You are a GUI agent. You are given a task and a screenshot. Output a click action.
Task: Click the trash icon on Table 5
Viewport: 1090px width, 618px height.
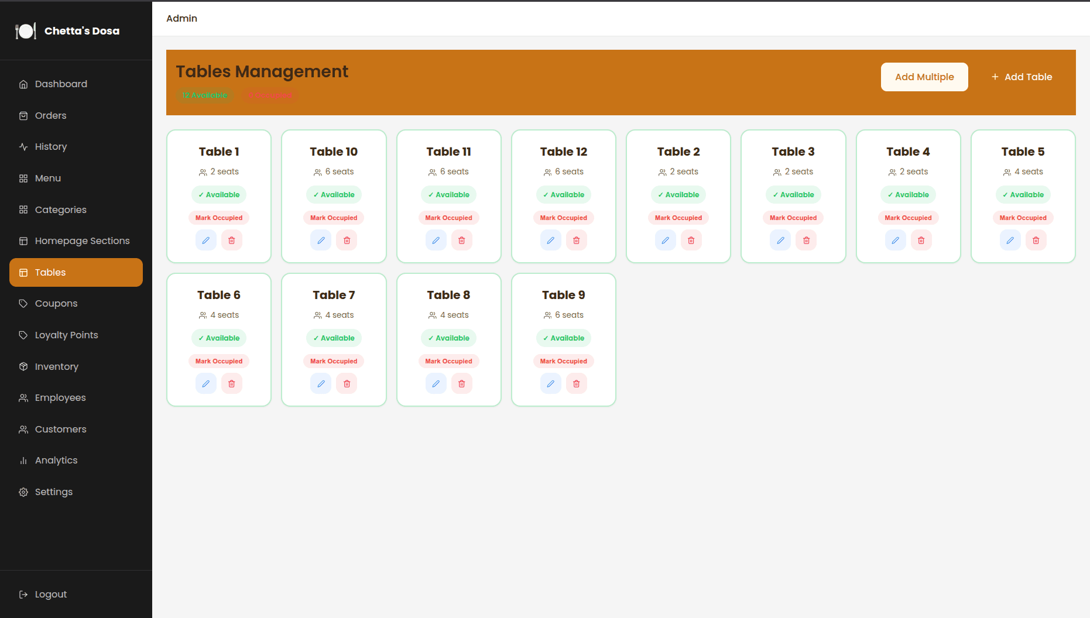click(1036, 241)
